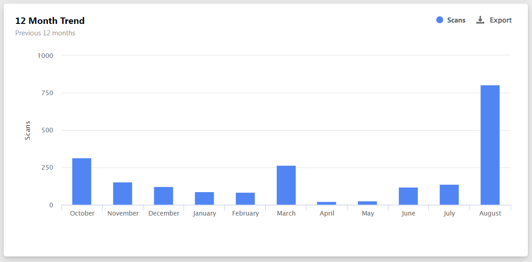Select the February bar

coord(245,199)
